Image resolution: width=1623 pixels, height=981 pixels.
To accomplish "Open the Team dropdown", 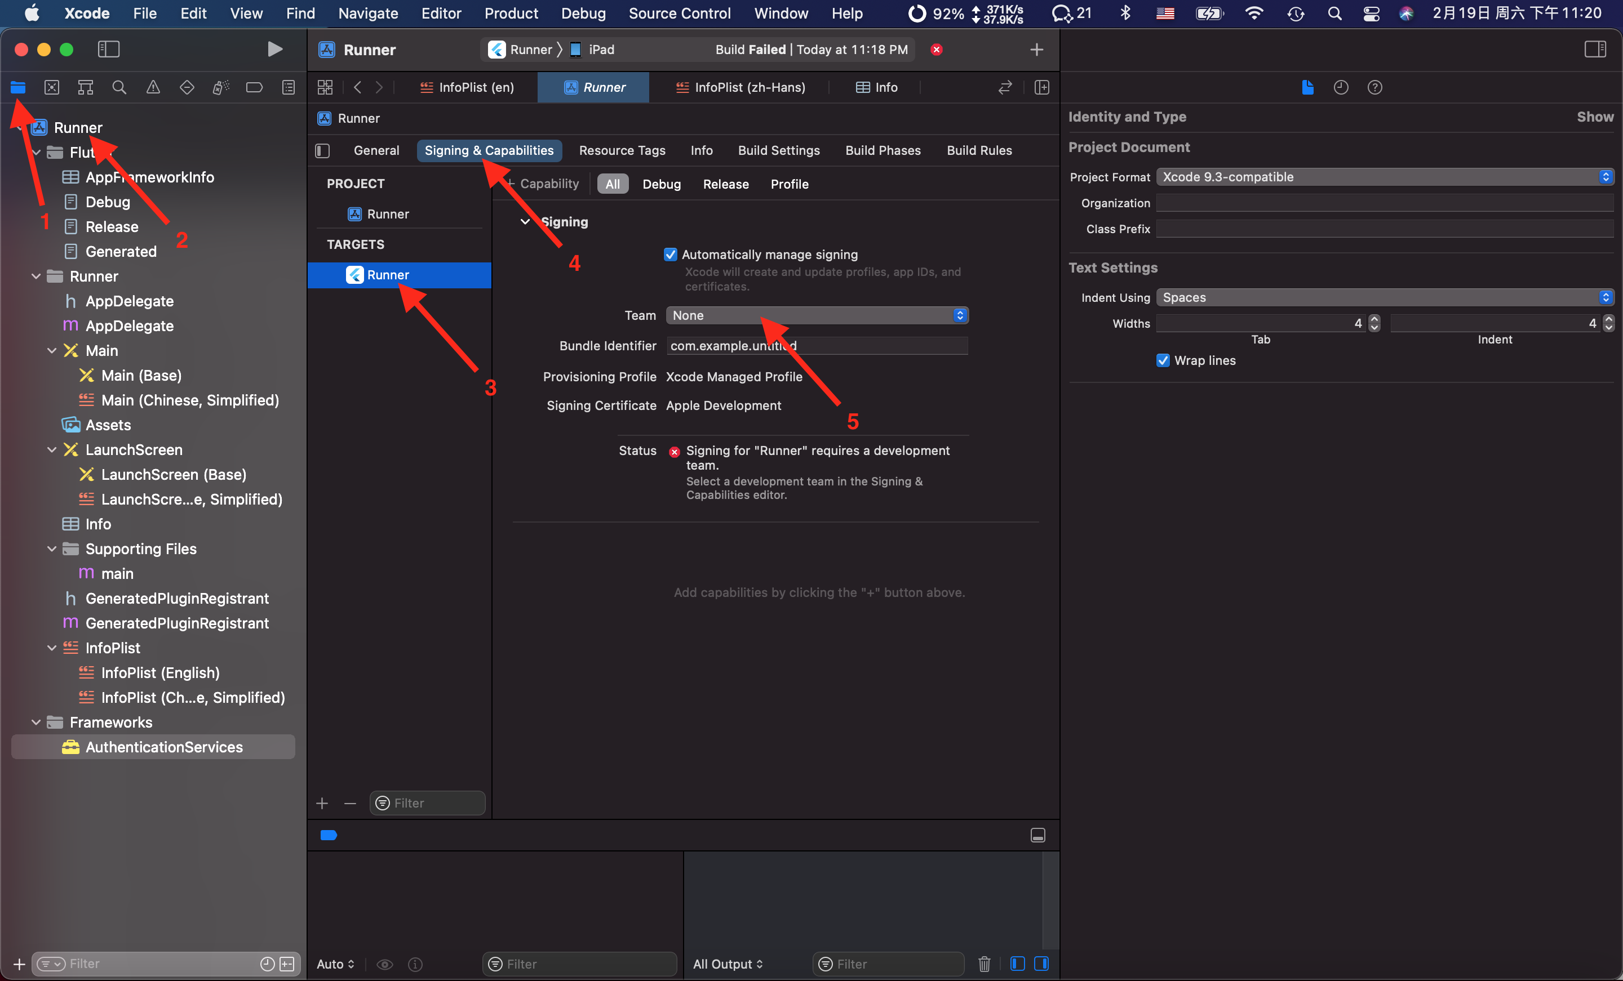I will coord(817,315).
